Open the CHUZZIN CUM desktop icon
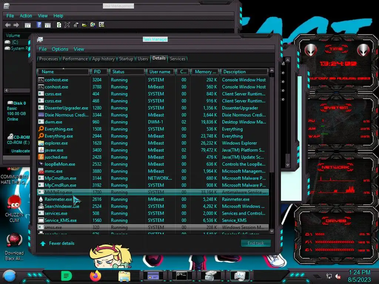 click(x=14, y=209)
